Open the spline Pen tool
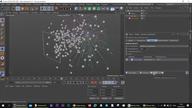 tap(81, 9)
